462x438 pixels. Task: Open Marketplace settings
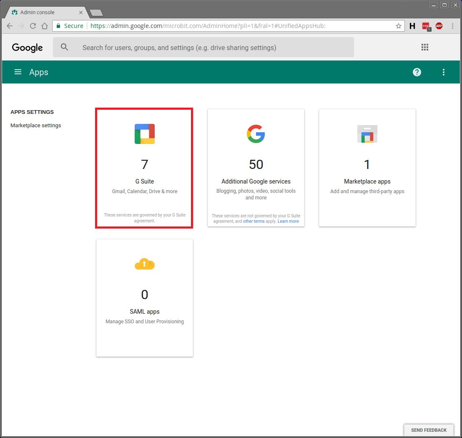click(36, 125)
